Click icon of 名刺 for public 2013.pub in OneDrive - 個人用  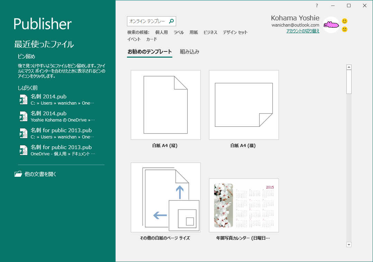pyautogui.click(x=23, y=150)
